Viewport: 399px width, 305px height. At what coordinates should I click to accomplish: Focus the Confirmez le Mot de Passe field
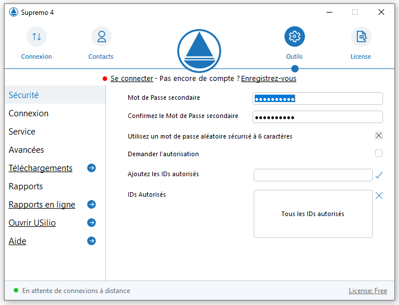pyautogui.click(x=317, y=117)
